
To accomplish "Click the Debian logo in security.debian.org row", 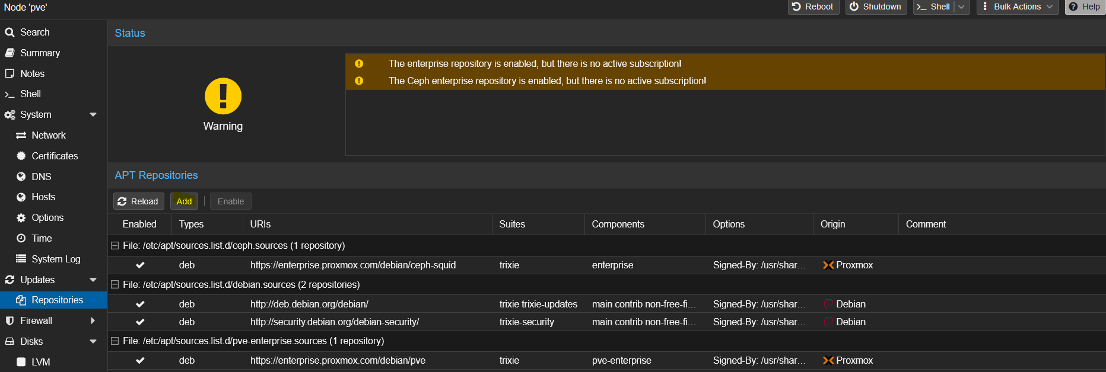I will [x=828, y=322].
